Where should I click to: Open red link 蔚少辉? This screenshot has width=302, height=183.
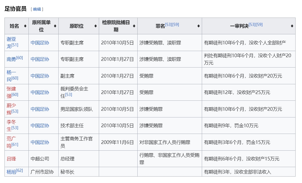pos(11,106)
